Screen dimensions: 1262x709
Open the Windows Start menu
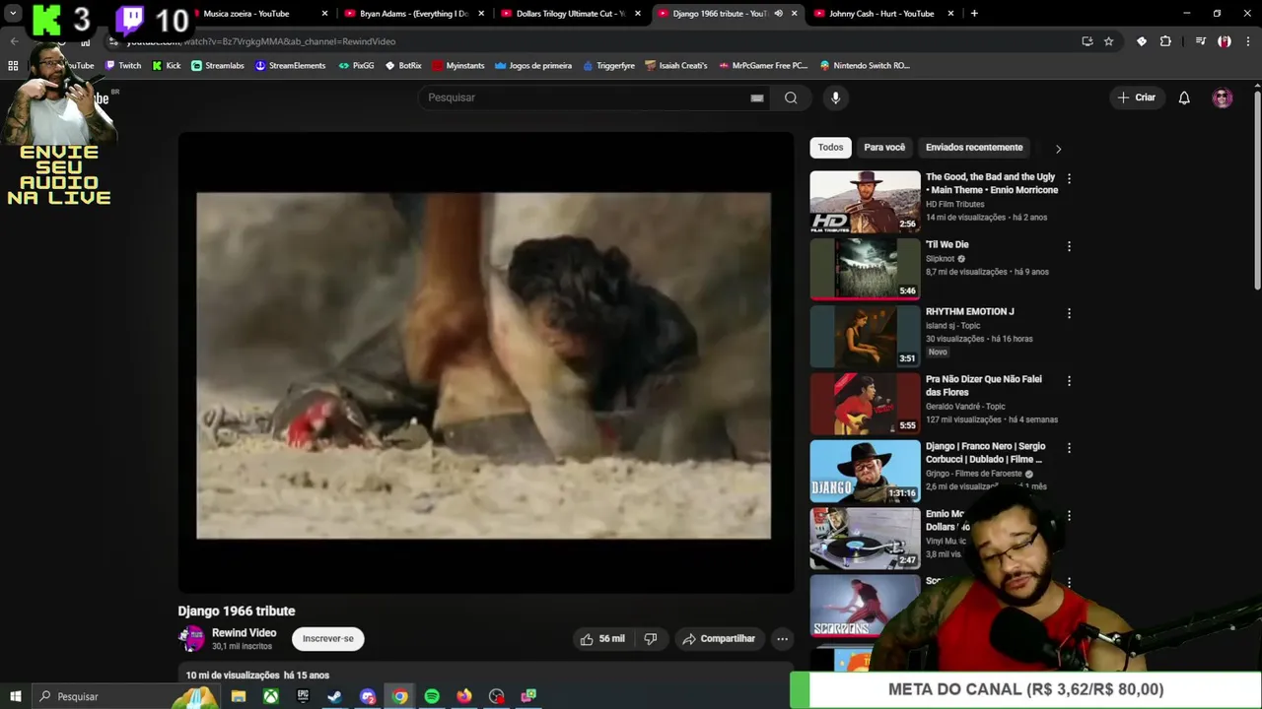(x=15, y=696)
